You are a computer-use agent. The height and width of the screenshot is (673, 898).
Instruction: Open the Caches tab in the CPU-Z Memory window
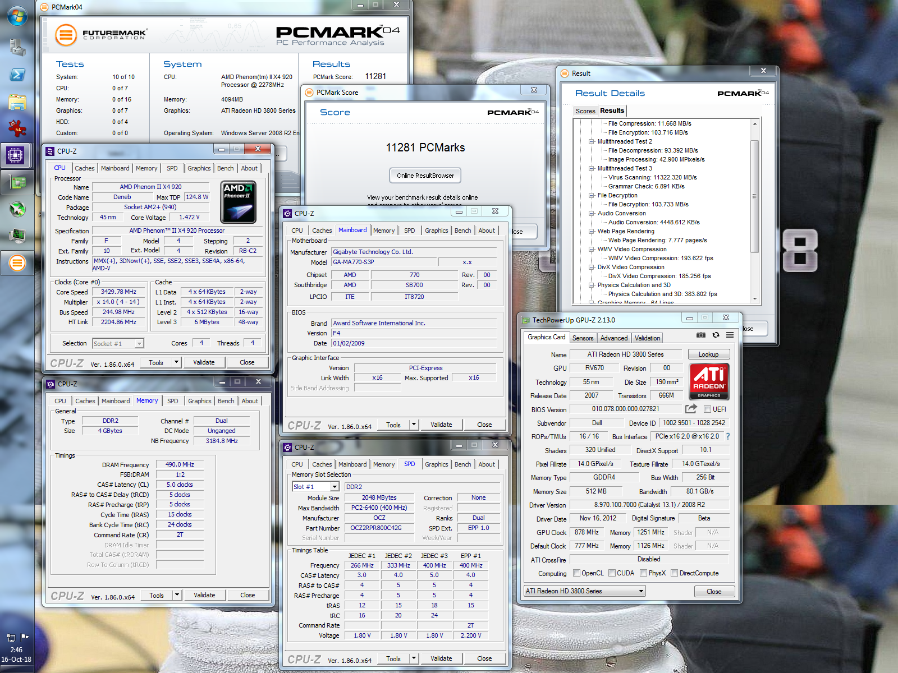click(85, 401)
